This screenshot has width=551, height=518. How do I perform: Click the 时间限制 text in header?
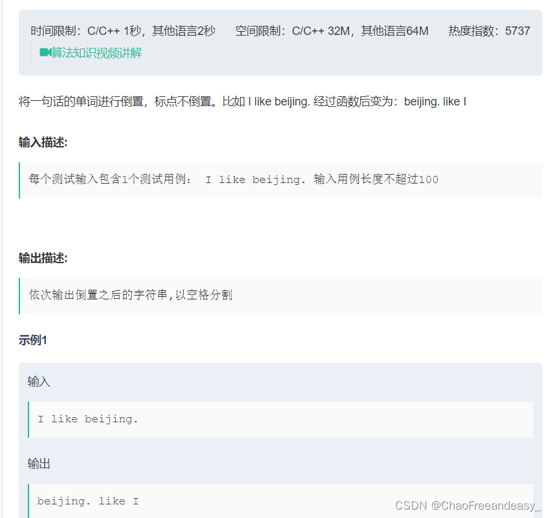(123, 31)
